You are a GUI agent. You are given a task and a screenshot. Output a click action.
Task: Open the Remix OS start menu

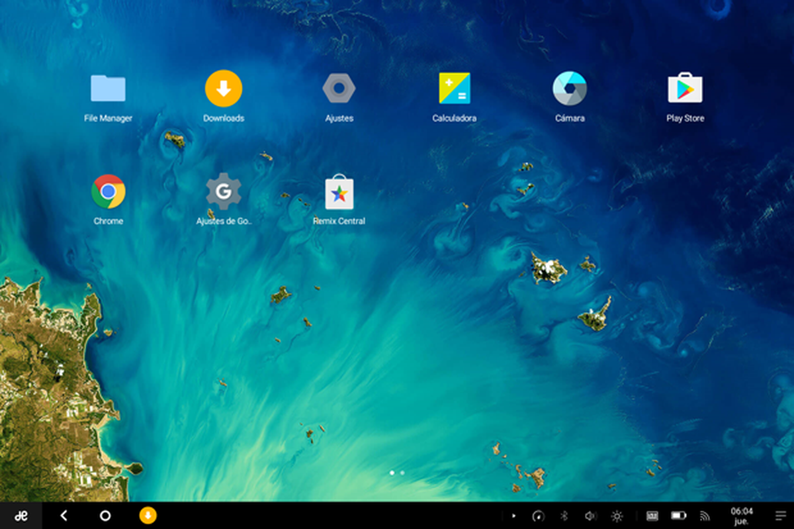point(21,516)
